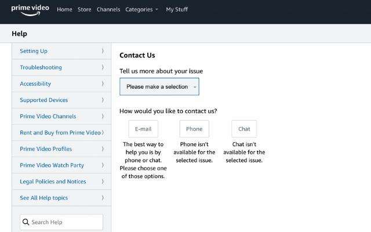This screenshot has width=371, height=232.
Task: Open My Stuff
Action: (177, 9)
